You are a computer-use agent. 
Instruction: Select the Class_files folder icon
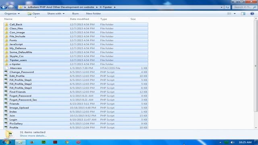[x=6, y=29]
